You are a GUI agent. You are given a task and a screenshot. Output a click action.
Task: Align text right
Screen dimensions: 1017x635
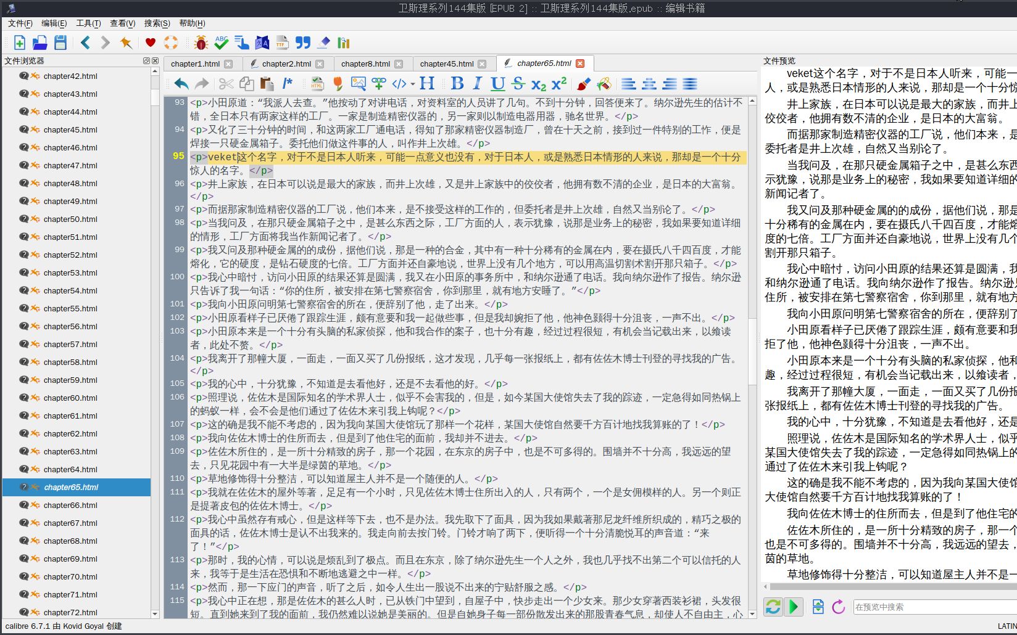[x=670, y=83]
